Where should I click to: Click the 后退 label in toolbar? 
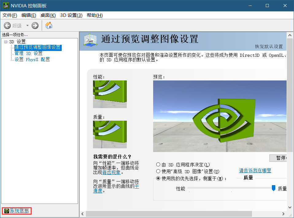click(x=17, y=26)
